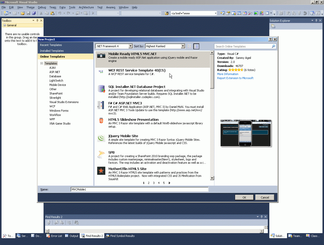Open the Toolbox via hammer-wrench toolbar icon
This screenshot has width=324, height=245.
point(250,13)
